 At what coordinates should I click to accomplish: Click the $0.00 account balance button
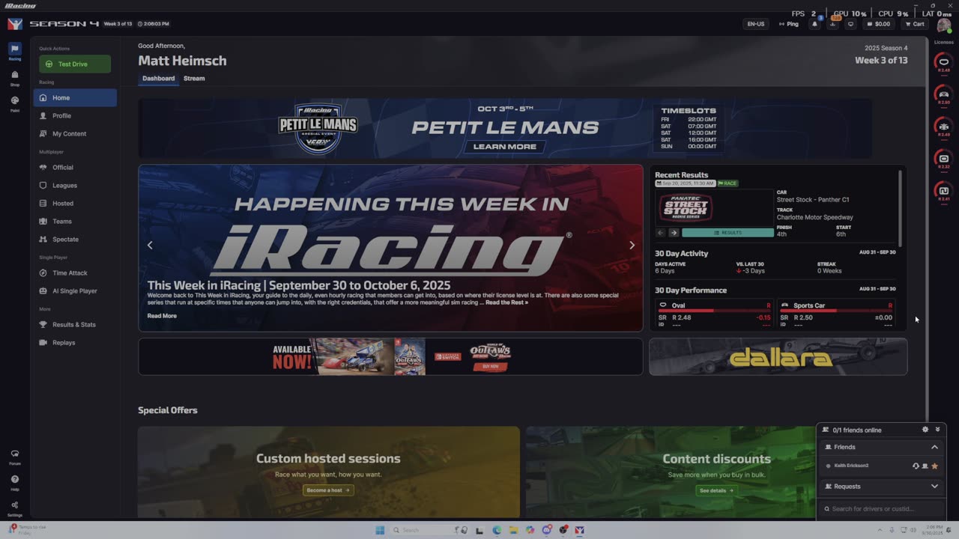[879, 24]
